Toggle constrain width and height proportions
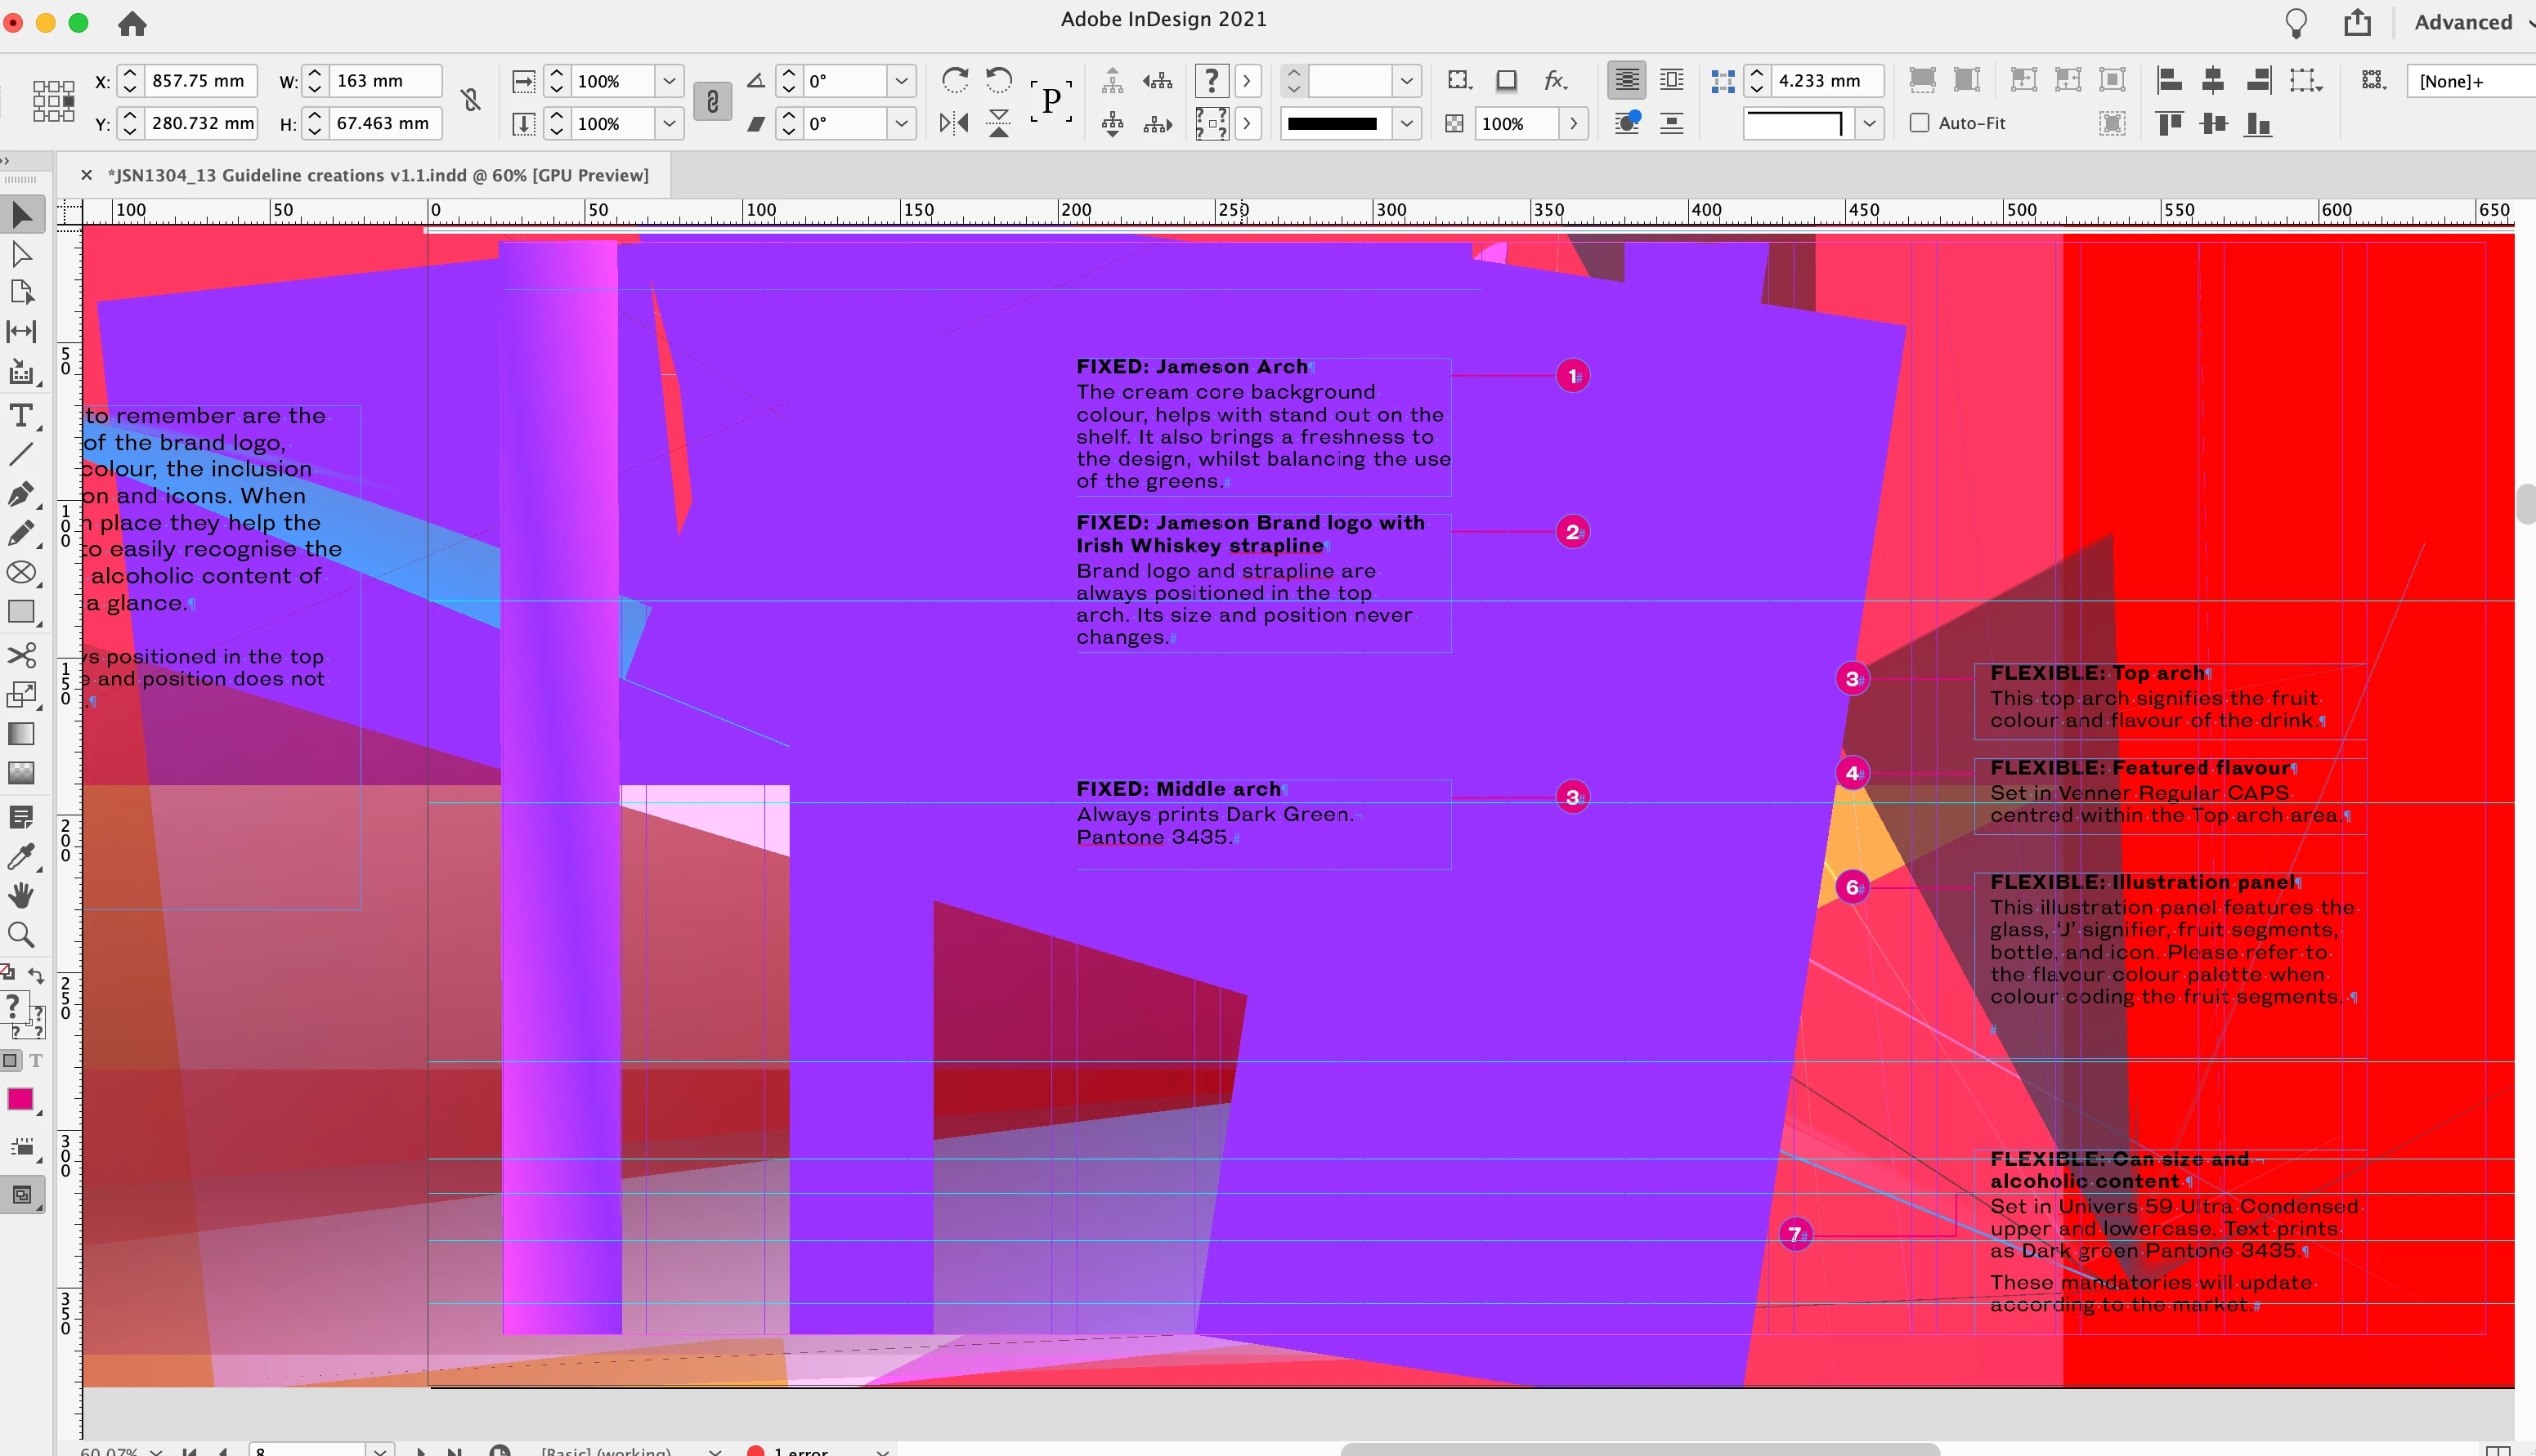This screenshot has height=1456, width=2536. point(470,101)
